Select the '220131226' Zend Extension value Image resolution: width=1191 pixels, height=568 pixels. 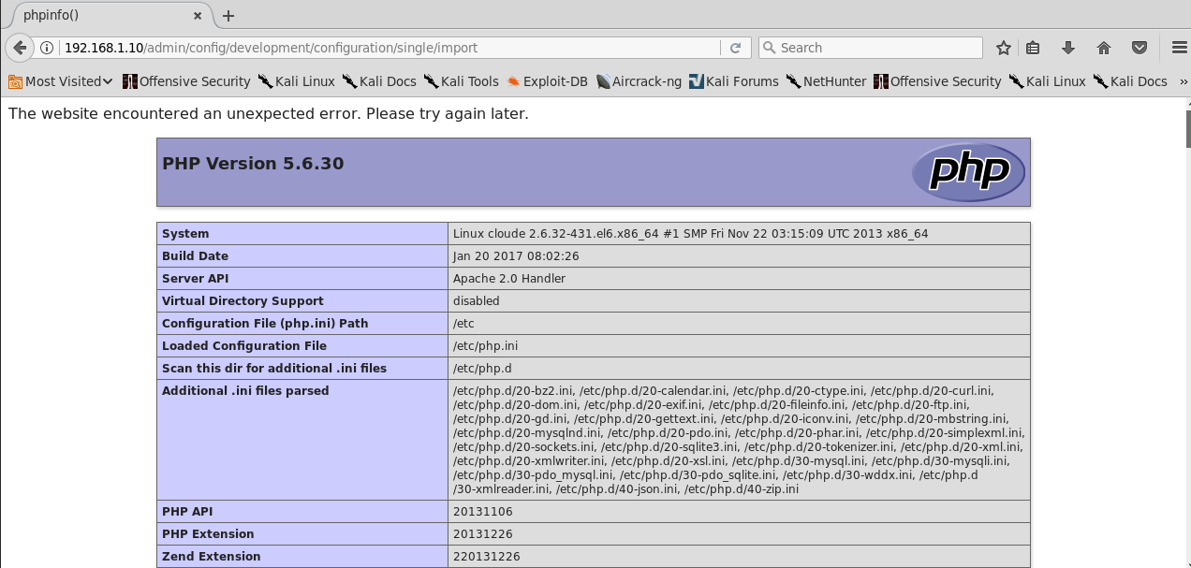(486, 557)
